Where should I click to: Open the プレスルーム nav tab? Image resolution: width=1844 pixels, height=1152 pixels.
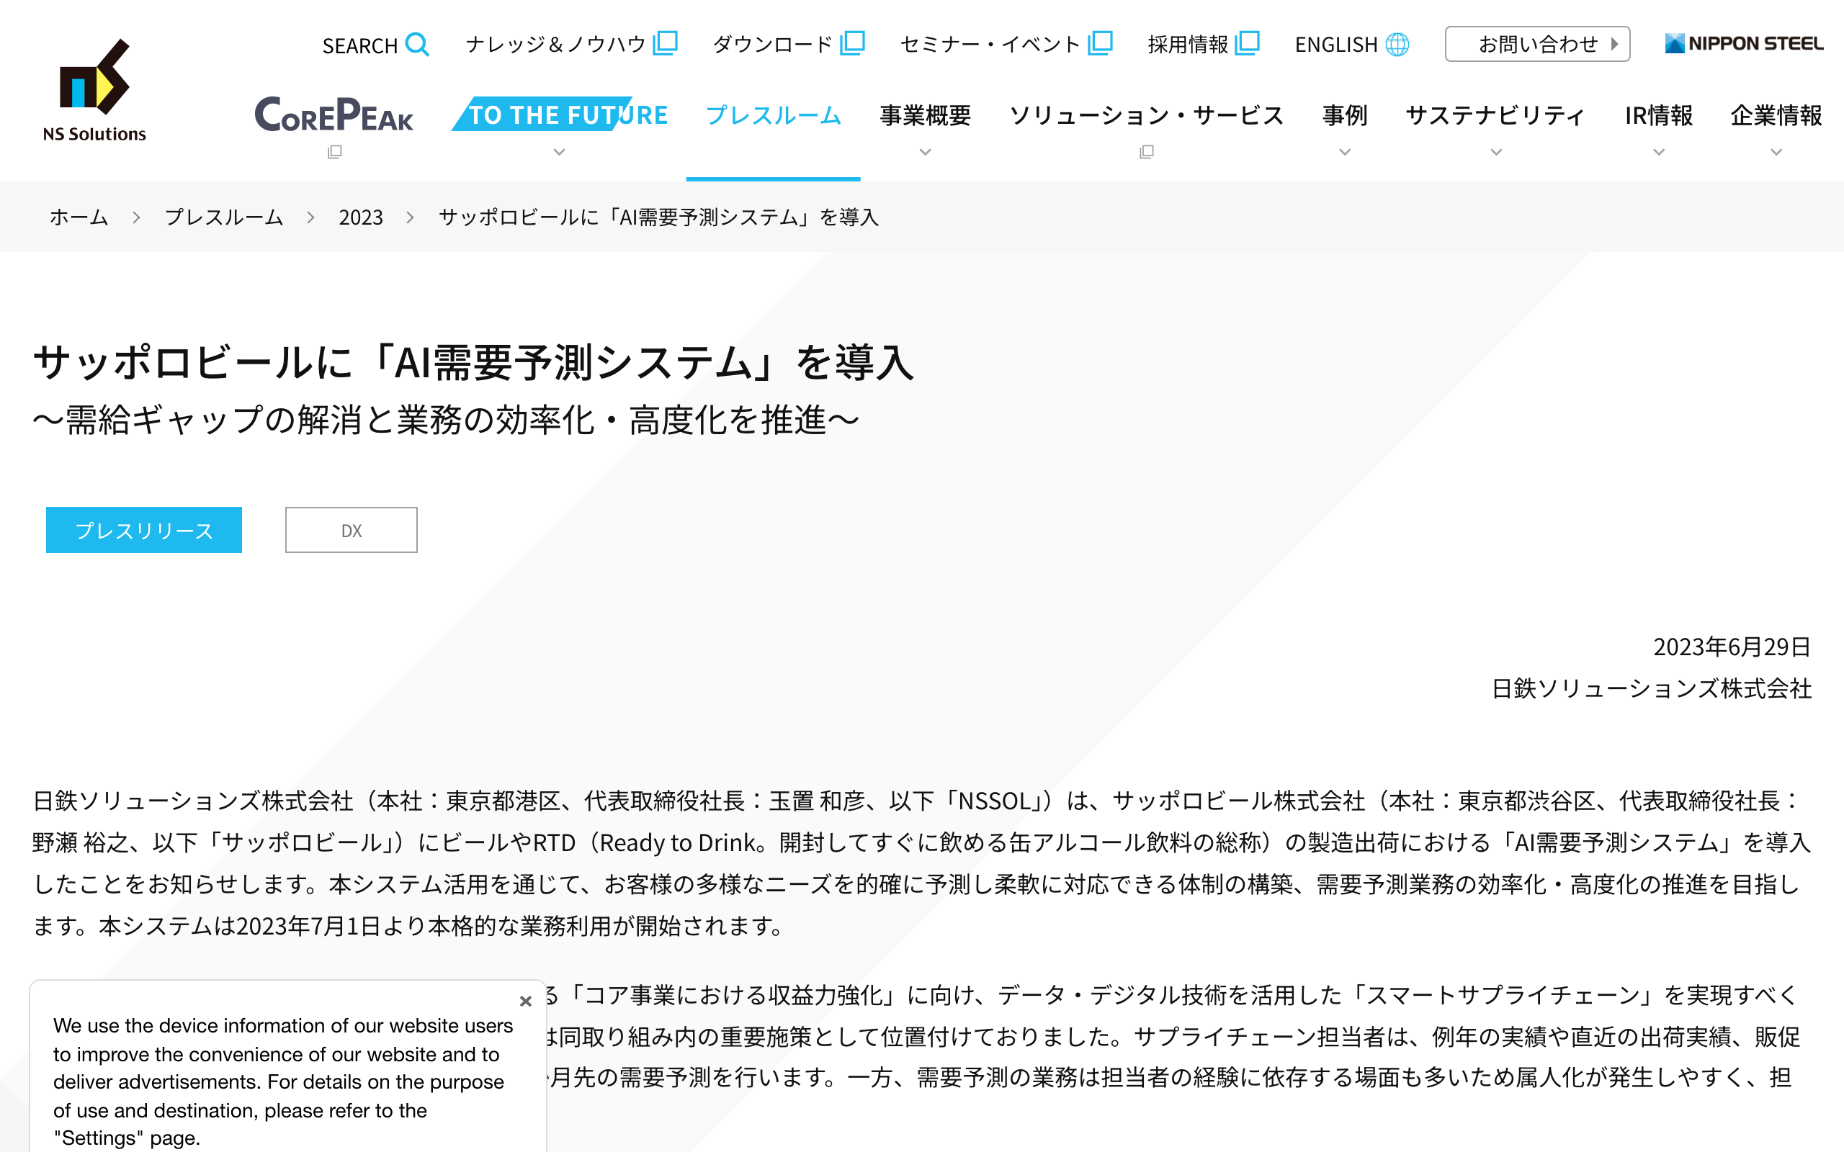(x=774, y=115)
